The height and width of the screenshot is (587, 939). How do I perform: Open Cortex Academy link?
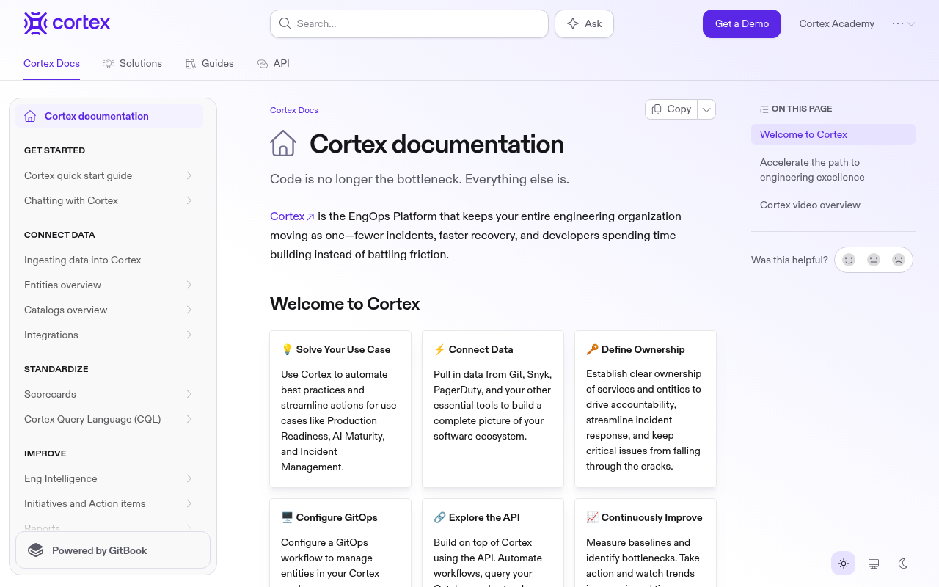click(x=836, y=23)
